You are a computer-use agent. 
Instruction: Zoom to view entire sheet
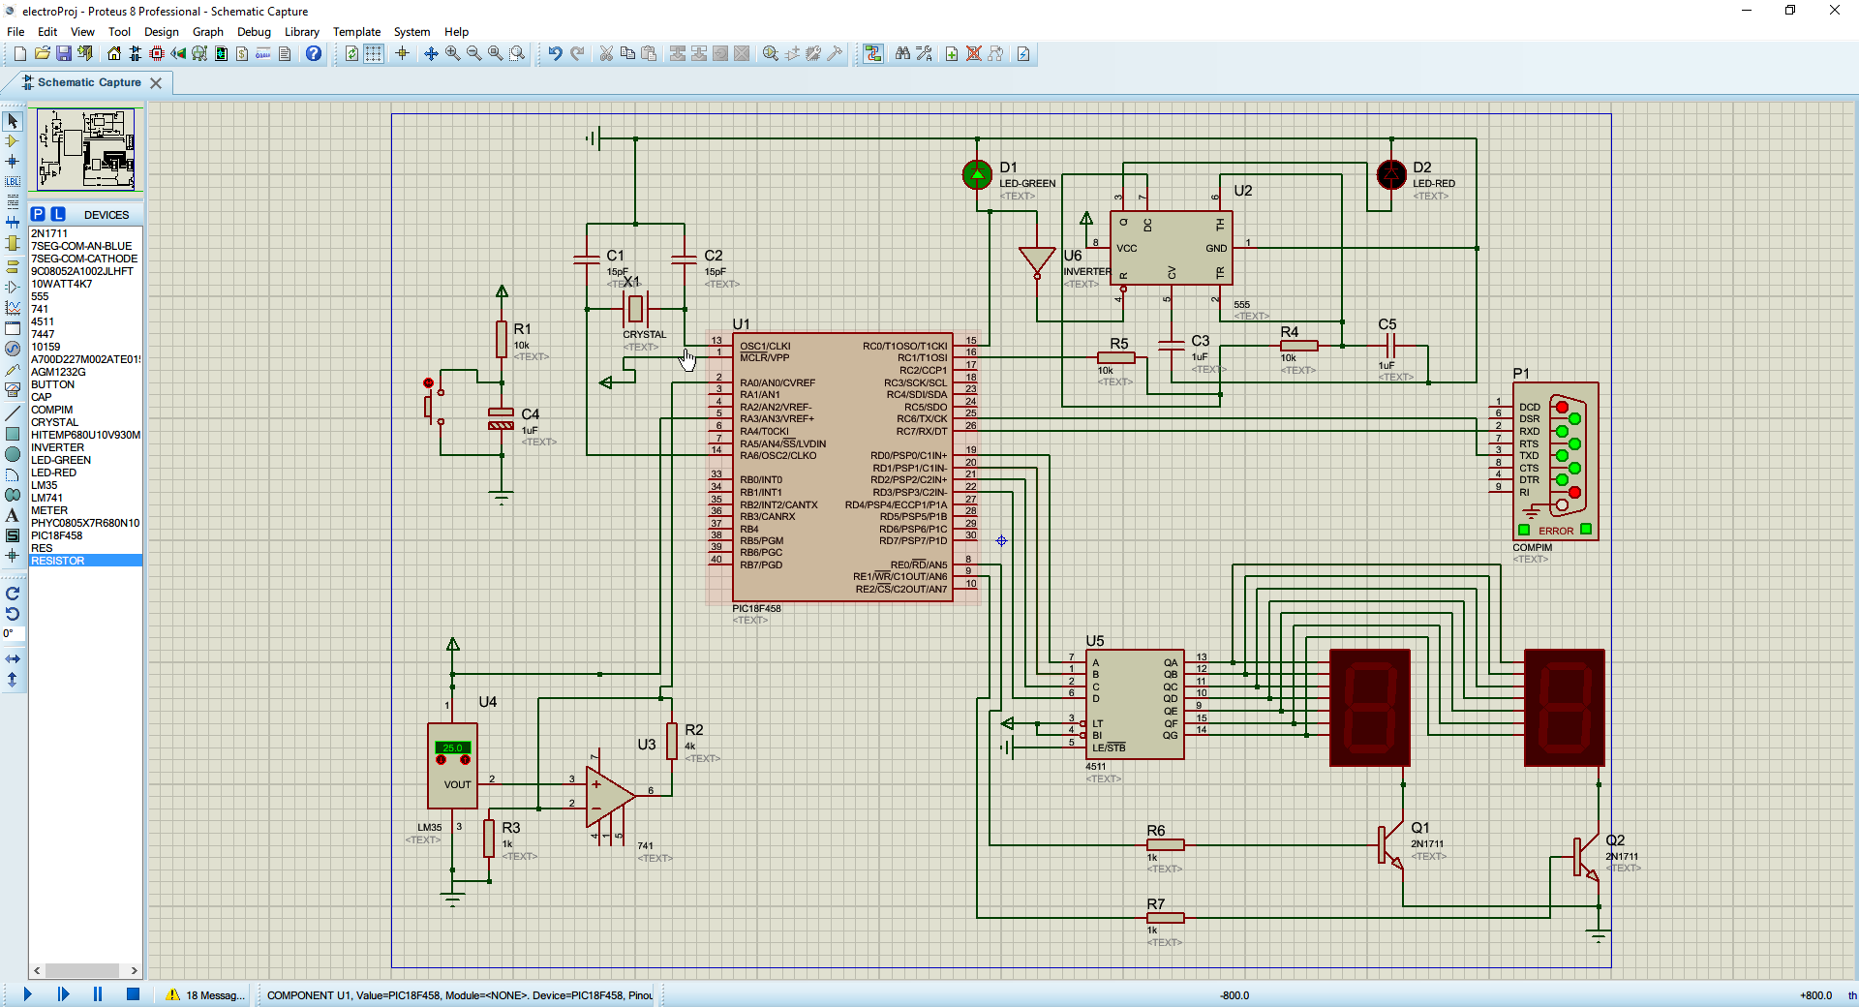point(495,54)
